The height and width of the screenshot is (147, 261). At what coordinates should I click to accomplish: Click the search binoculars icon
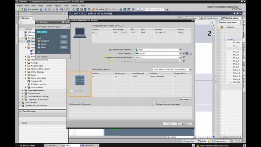point(167,9)
